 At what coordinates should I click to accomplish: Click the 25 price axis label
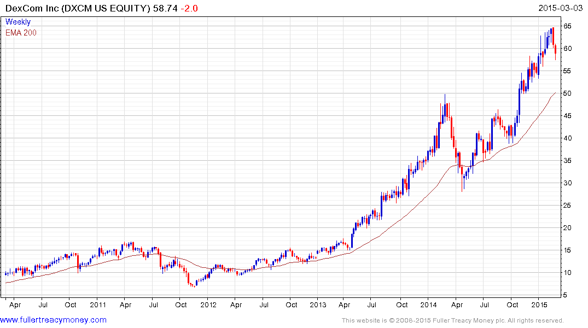(567, 206)
